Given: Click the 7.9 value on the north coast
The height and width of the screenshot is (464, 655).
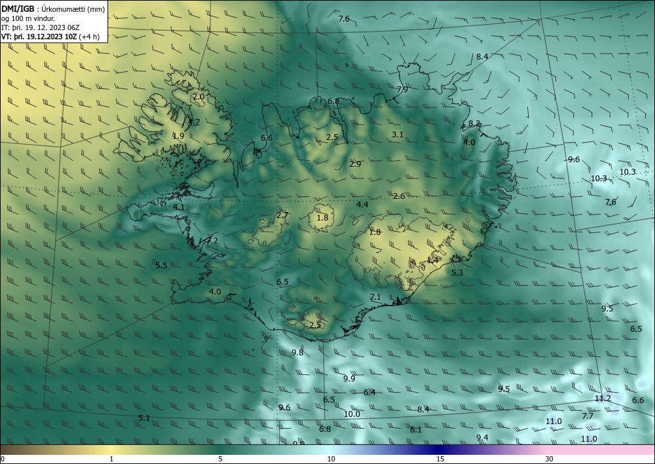Looking at the screenshot, I should (x=402, y=89).
